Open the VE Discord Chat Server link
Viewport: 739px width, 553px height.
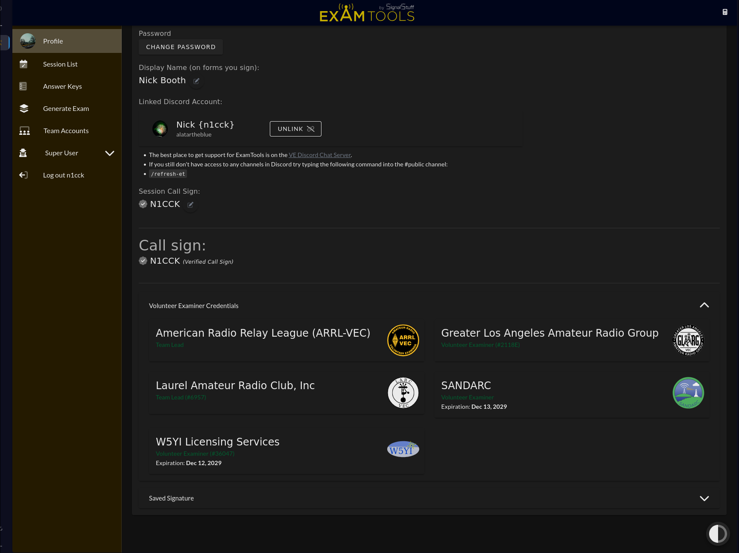[x=320, y=155]
